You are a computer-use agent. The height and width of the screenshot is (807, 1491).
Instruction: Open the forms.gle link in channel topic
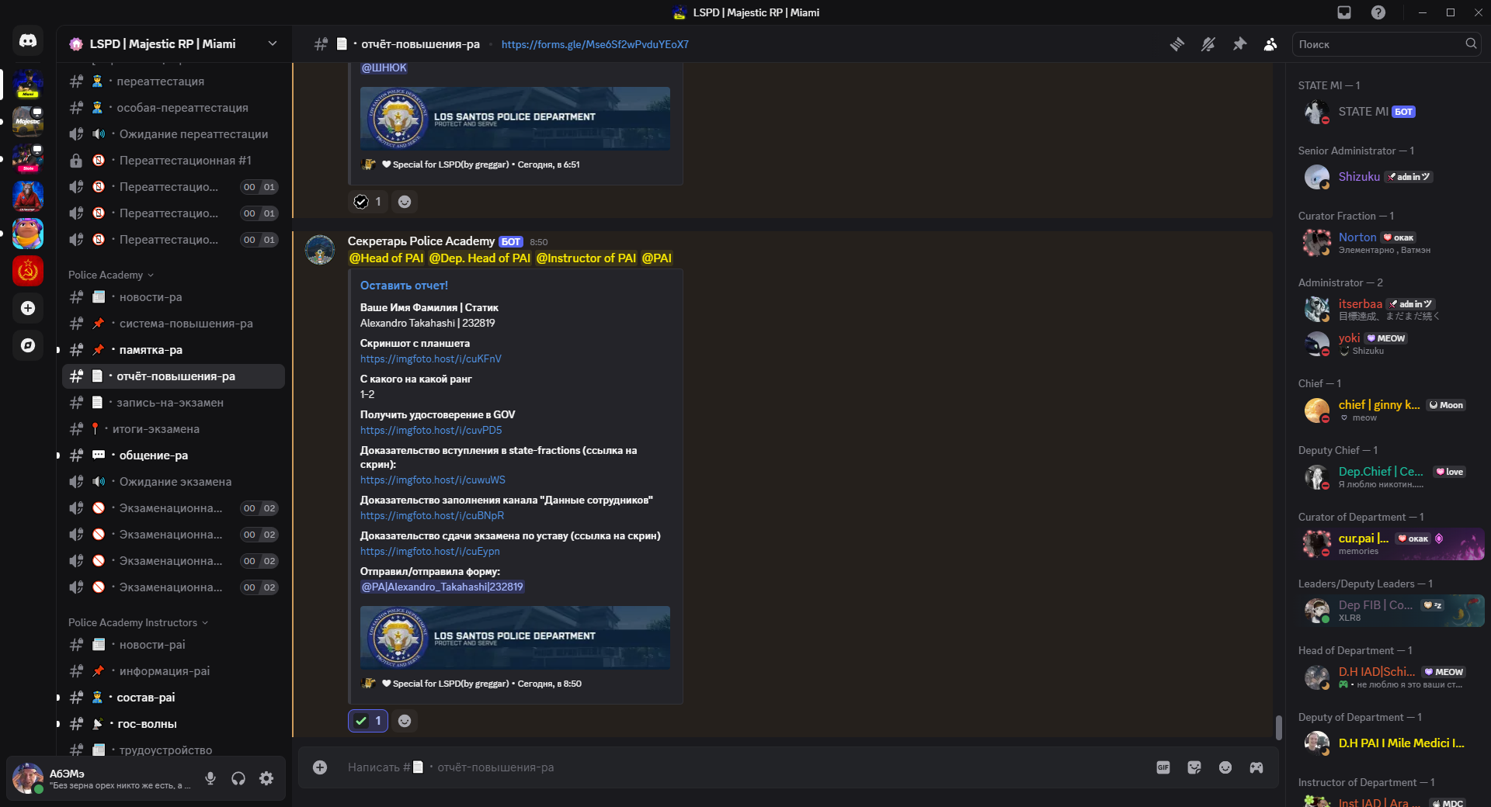pyautogui.click(x=595, y=44)
